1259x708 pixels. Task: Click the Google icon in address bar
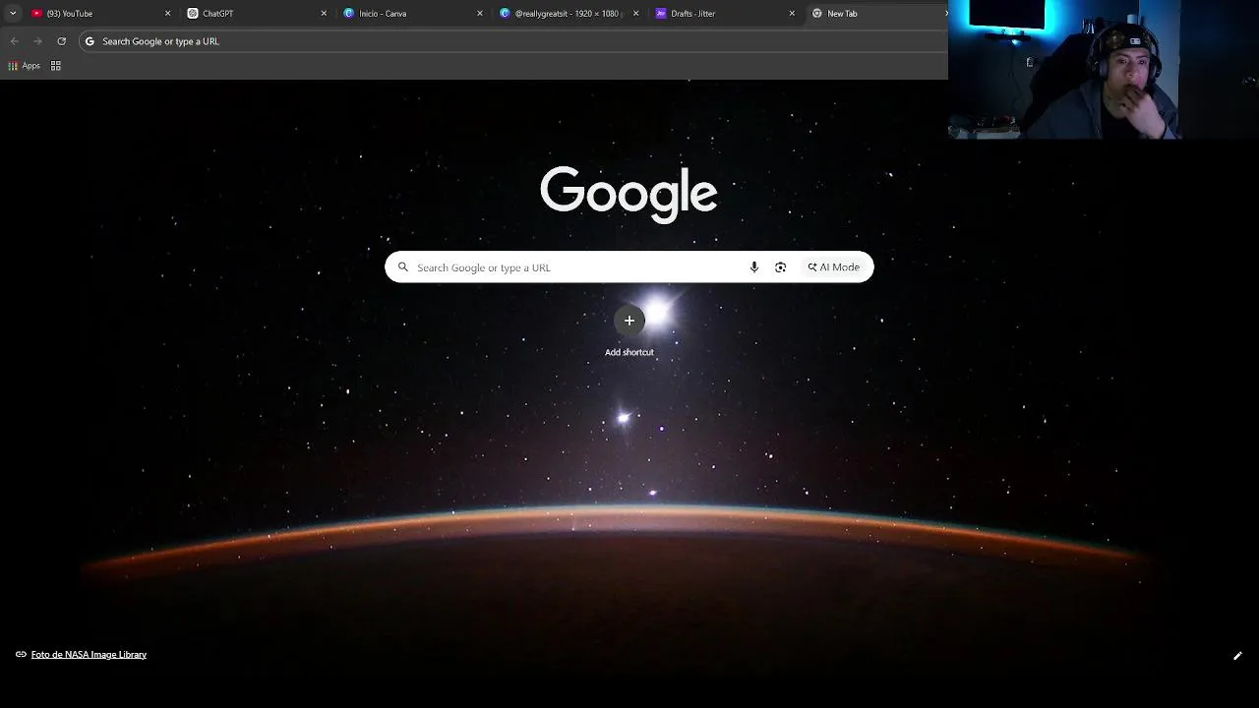90,41
